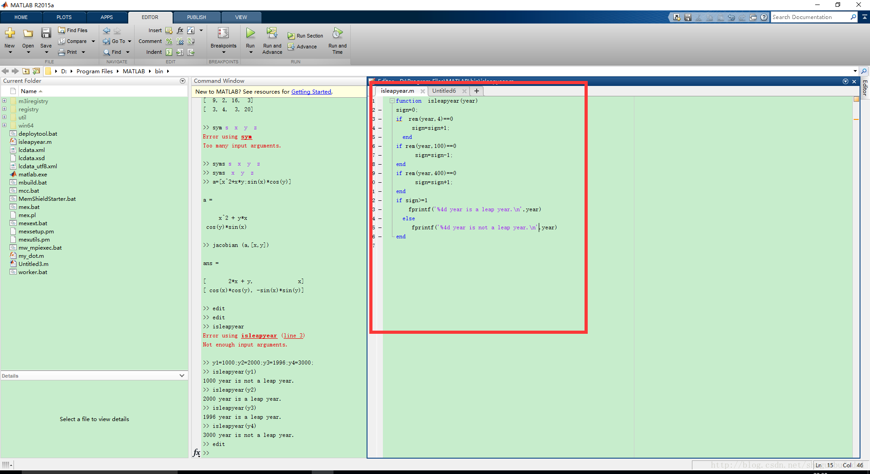
Task: Switch to the APPS tab
Action: click(106, 17)
